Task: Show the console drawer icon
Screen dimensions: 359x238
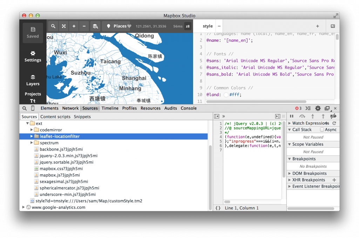Action: [x=308, y=108]
